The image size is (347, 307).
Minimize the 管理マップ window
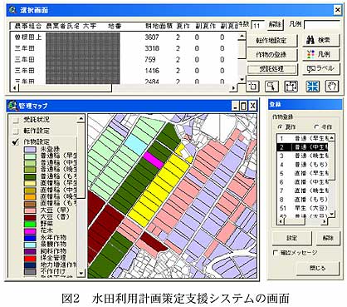click(x=235, y=106)
